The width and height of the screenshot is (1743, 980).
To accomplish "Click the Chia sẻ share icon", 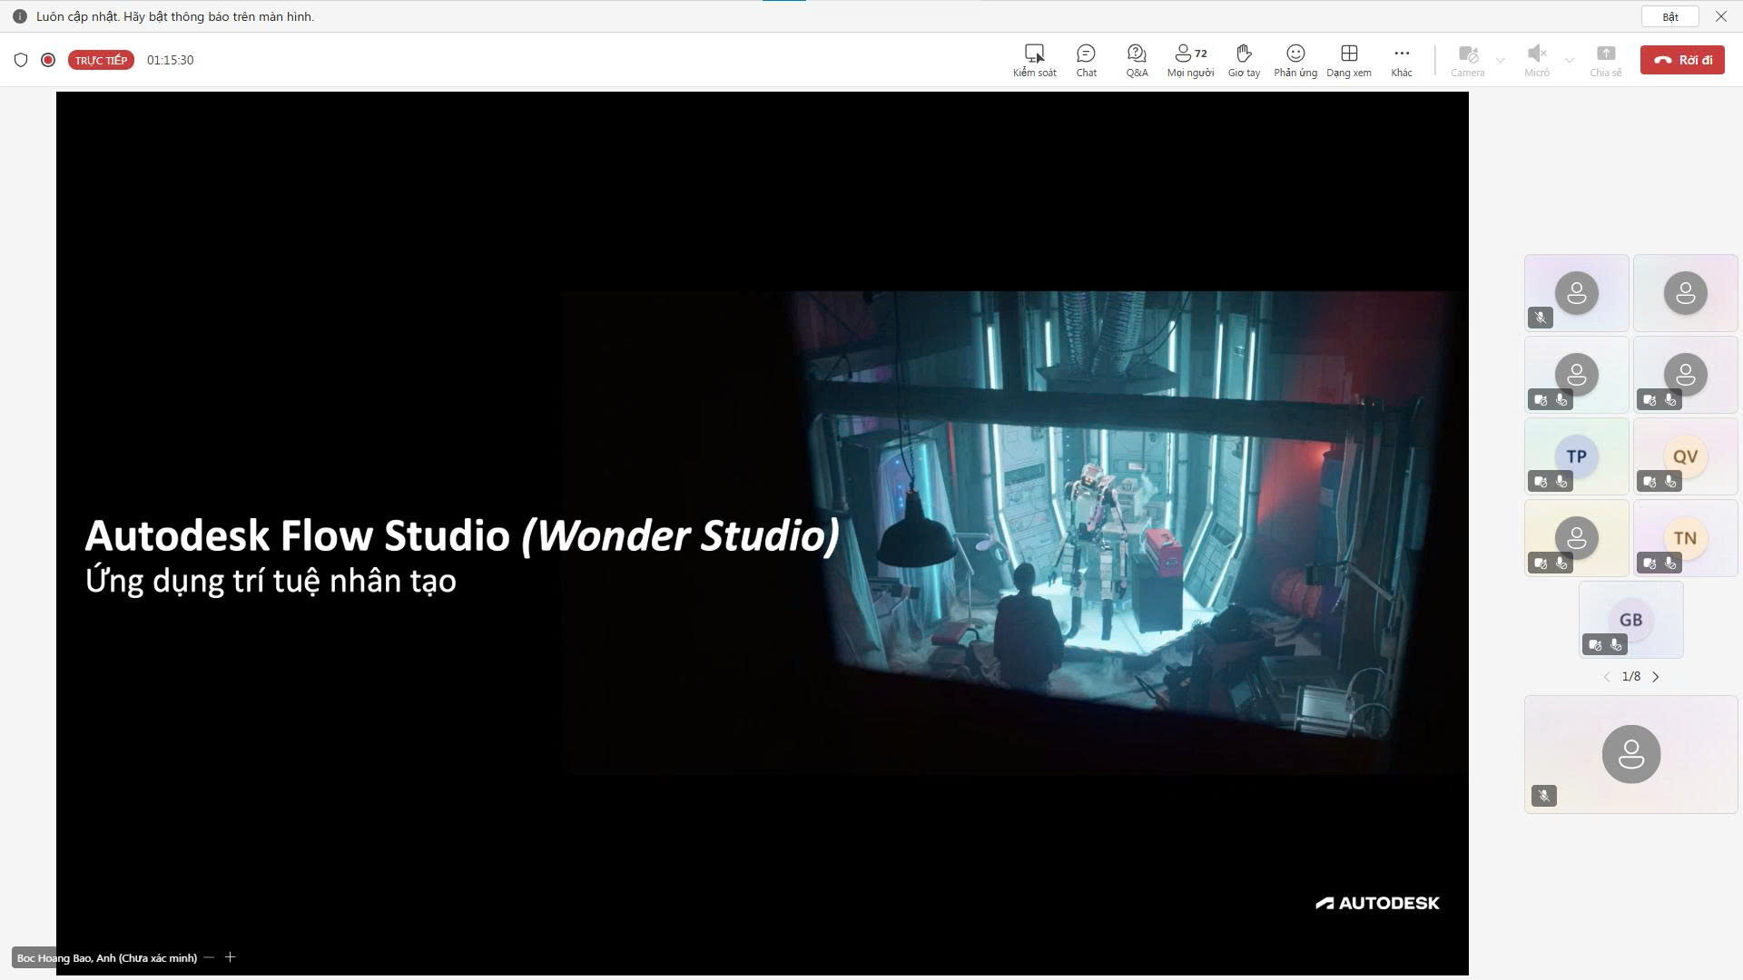I will click(1605, 60).
